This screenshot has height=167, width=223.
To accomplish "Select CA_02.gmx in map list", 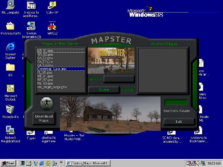I will pos(61,62).
